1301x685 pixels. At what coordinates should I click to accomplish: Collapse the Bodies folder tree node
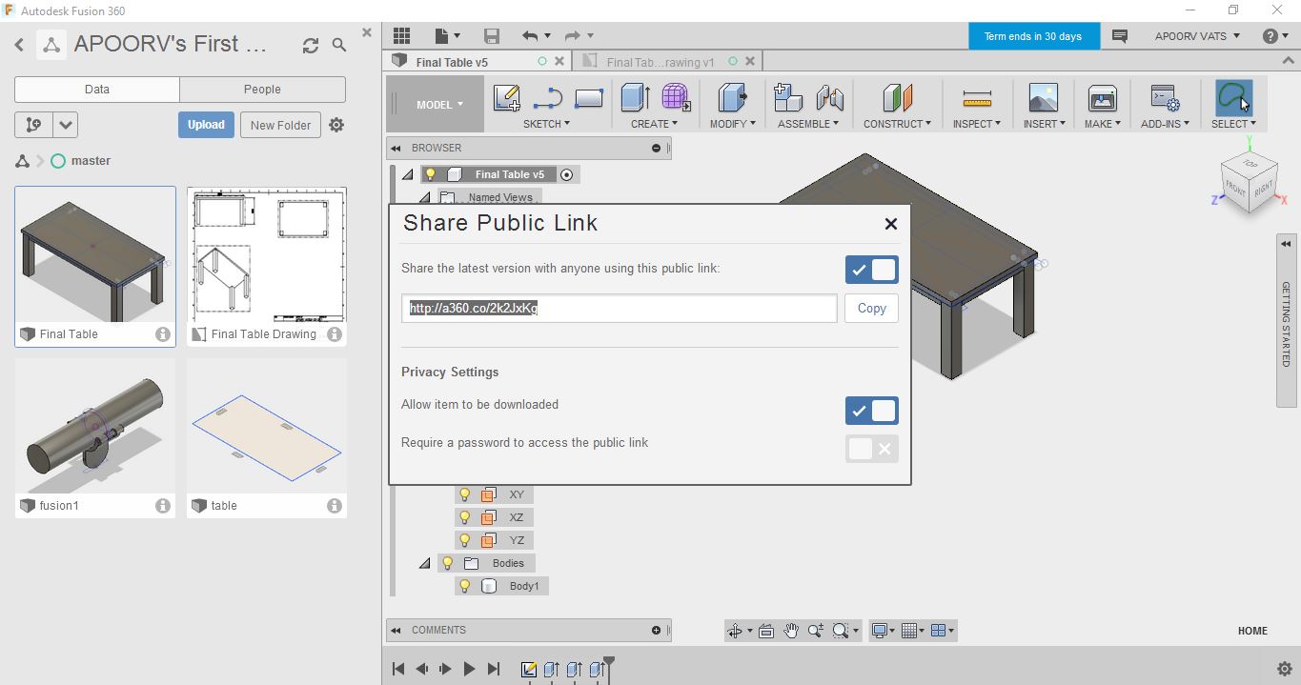pyautogui.click(x=425, y=563)
